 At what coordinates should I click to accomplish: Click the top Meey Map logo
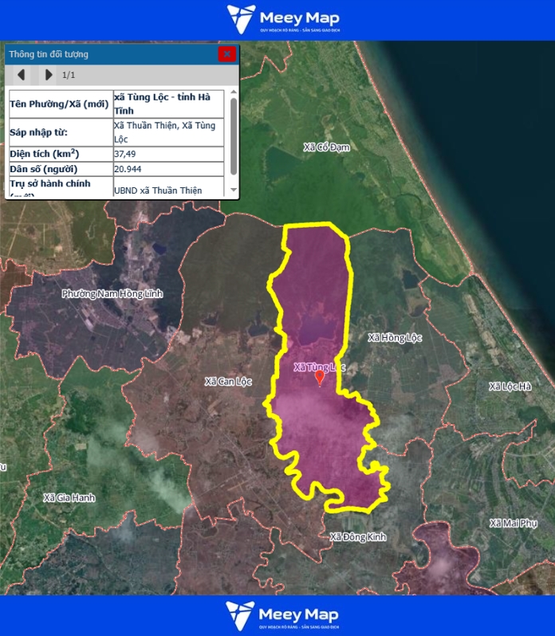(282, 20)
